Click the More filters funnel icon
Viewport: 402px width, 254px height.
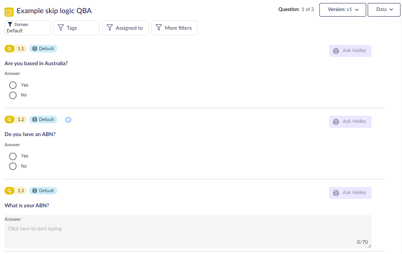tap(159, 28)
